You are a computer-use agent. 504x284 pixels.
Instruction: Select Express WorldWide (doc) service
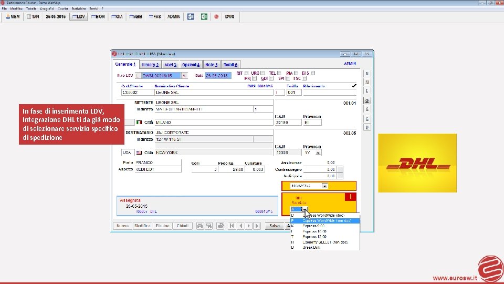325,216
